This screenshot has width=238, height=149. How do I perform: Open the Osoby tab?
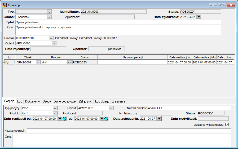47,101
